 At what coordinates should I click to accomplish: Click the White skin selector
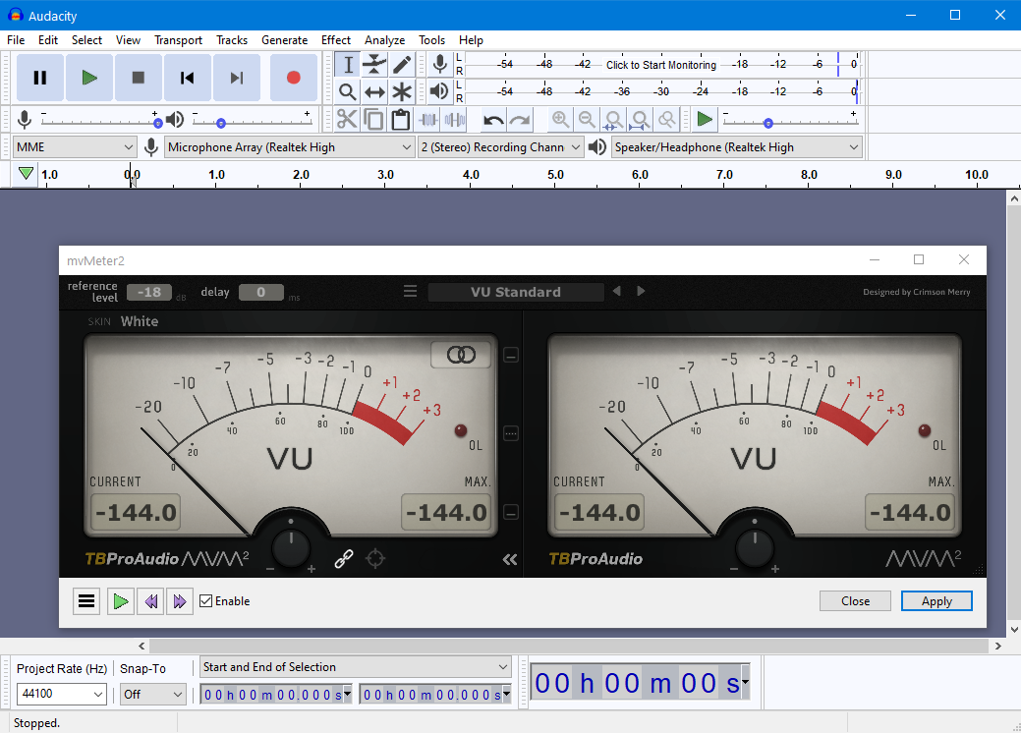click(x=140, y=321)
